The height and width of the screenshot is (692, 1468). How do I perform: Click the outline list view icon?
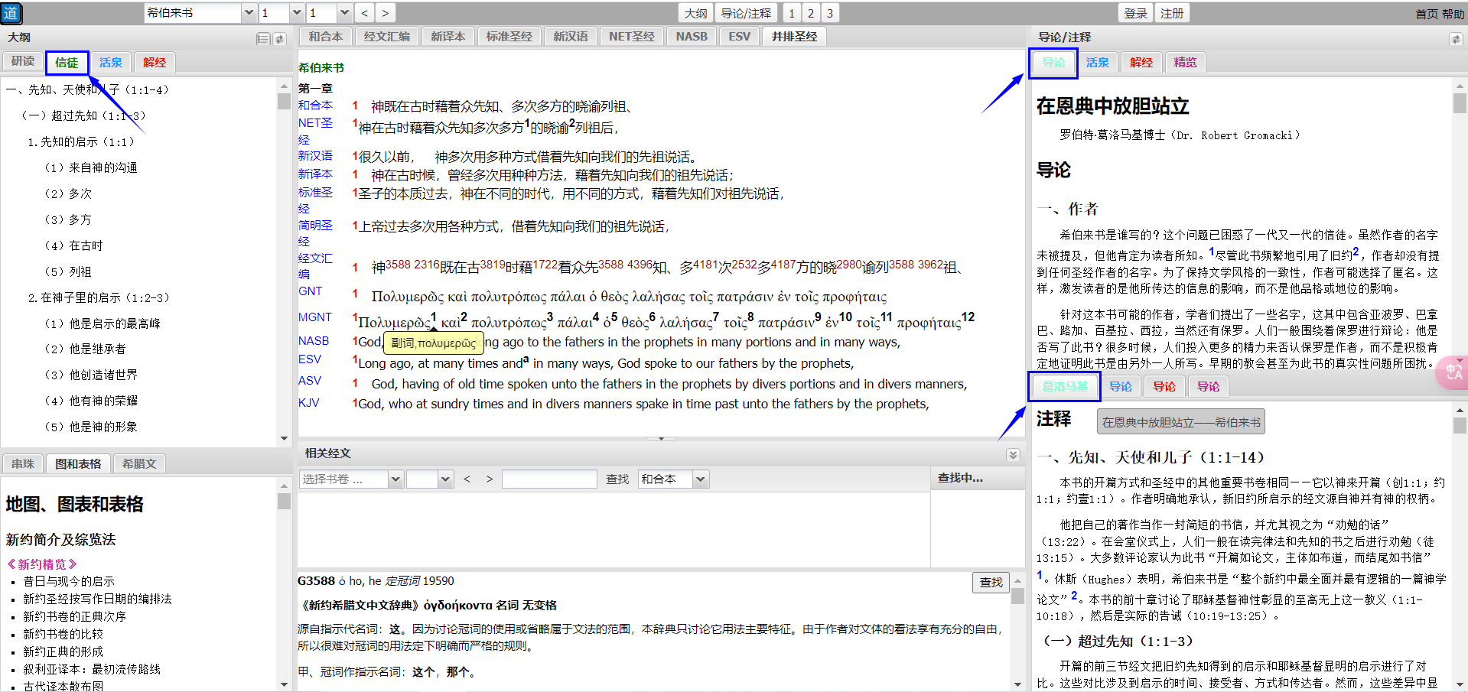click(x=263, y=38)
